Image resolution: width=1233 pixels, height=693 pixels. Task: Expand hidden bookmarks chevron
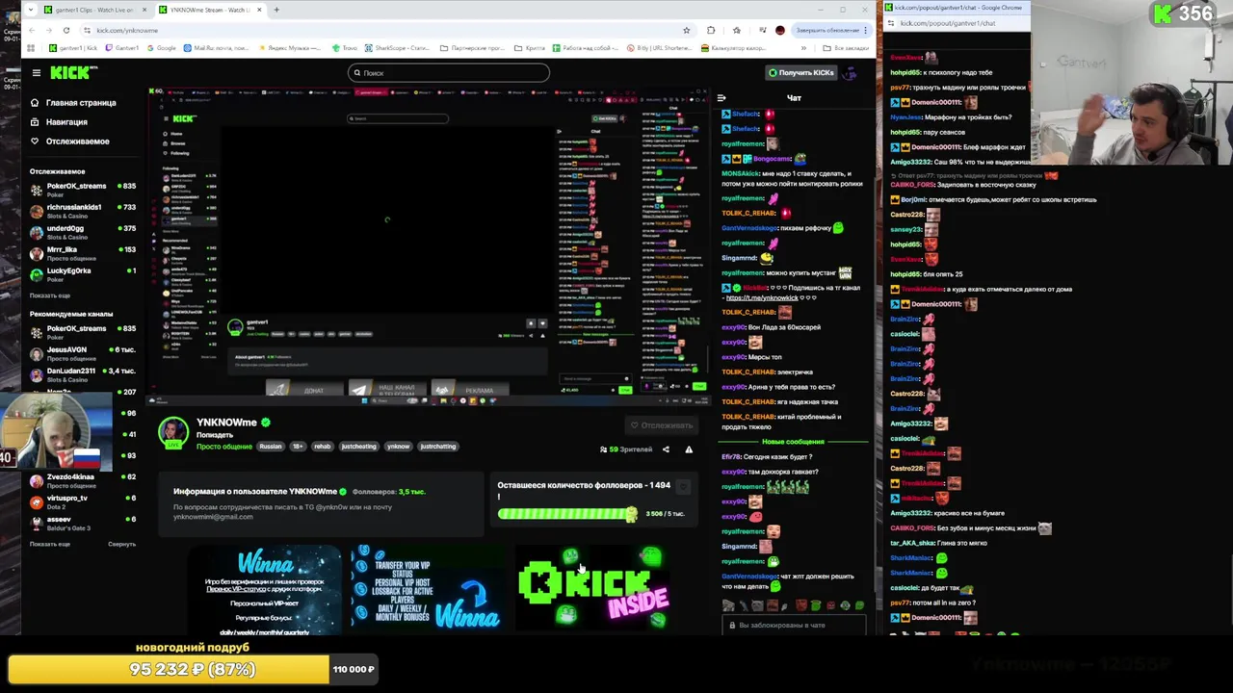tap(803, 48)
